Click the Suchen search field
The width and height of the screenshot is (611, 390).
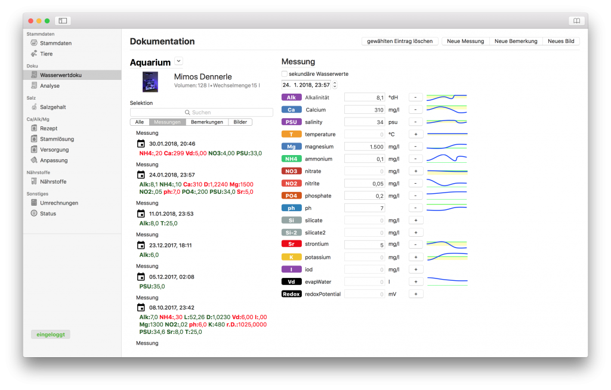202,113
